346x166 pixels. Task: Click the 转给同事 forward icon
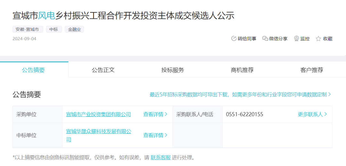click(x=234, y=39)
